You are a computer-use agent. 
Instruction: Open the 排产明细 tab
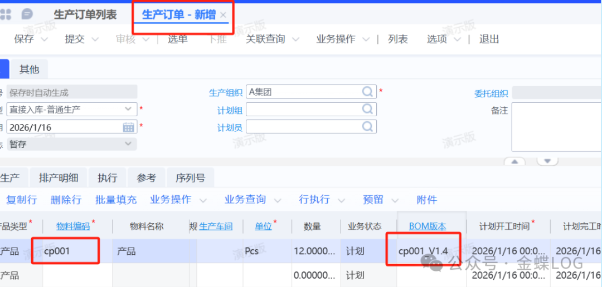tap(59, 178)
